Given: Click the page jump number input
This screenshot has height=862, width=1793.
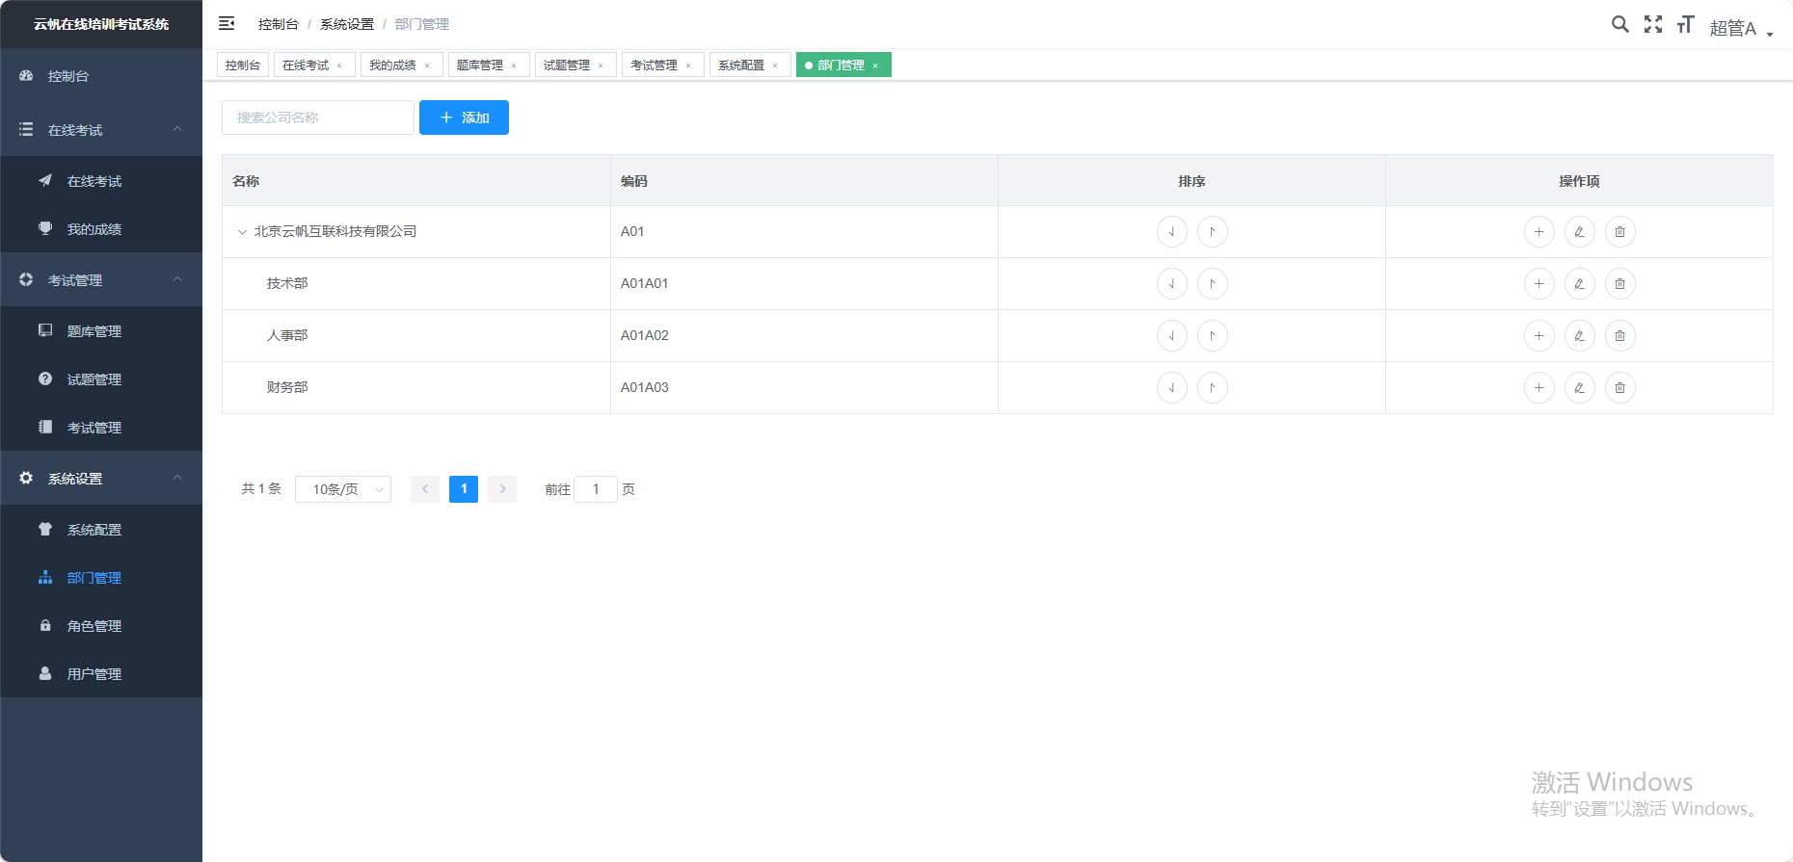Looking at the screenshot, I should coord(596,489).
